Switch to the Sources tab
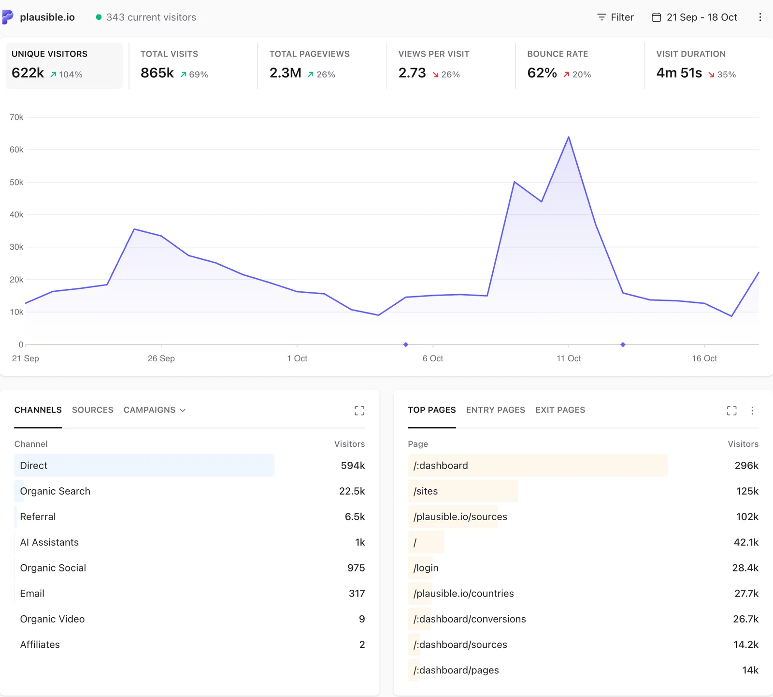 (93, 410)
